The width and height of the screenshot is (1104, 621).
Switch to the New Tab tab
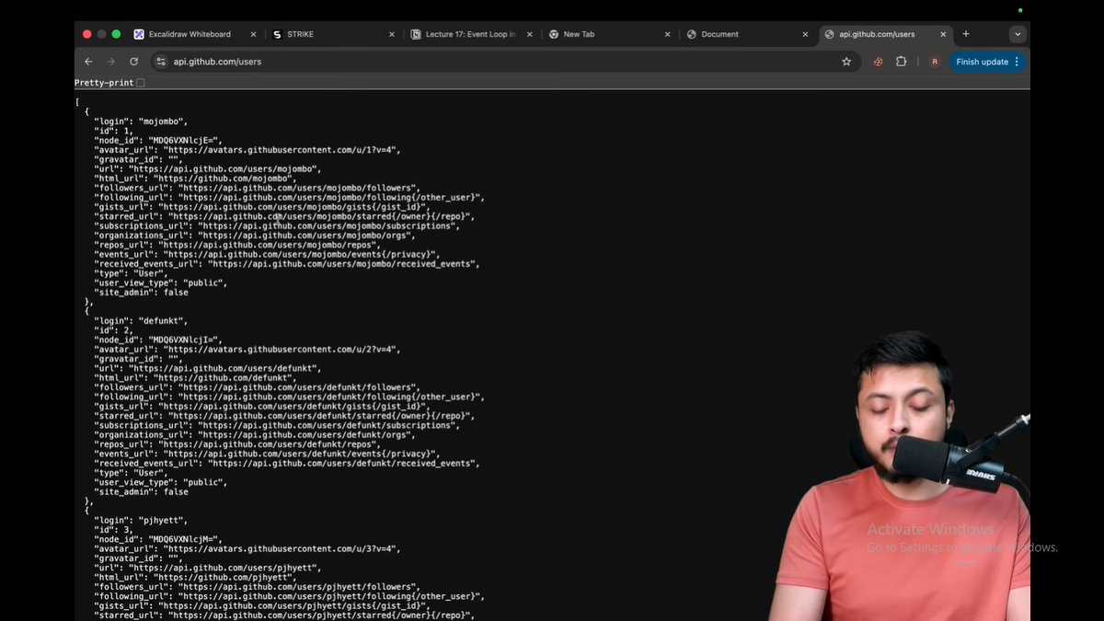point(609,34)
